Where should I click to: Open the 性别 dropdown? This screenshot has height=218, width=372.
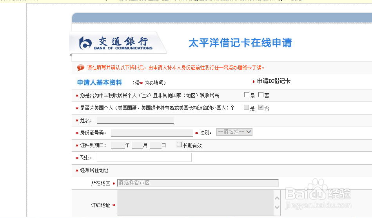[x=234, y=132]
